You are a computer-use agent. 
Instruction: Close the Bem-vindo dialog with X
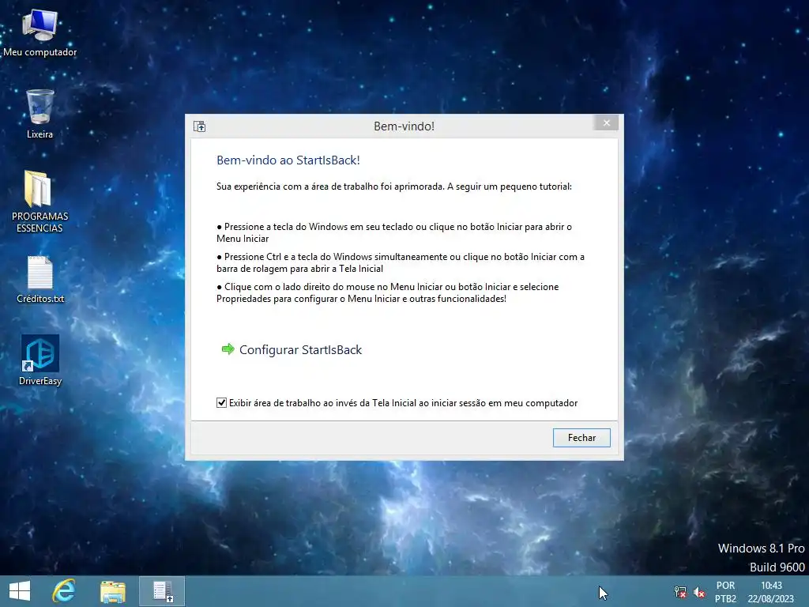(x=606, y=123)
